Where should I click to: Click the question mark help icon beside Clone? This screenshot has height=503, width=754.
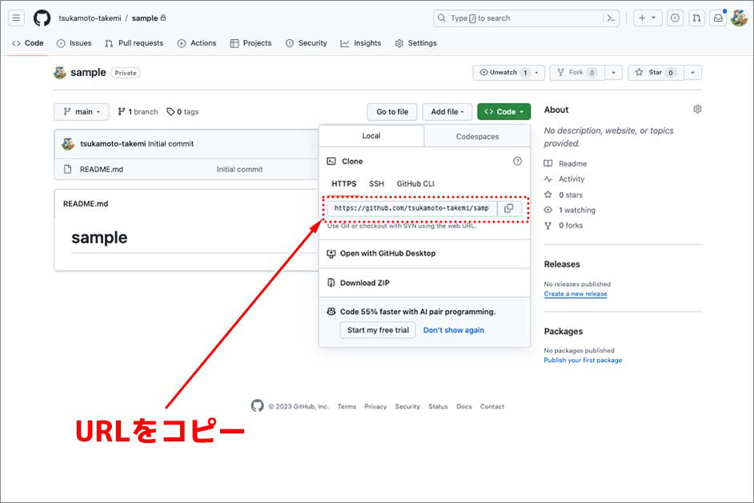[518, 161]
